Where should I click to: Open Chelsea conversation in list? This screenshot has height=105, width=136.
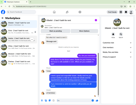(x=18, y=63)
